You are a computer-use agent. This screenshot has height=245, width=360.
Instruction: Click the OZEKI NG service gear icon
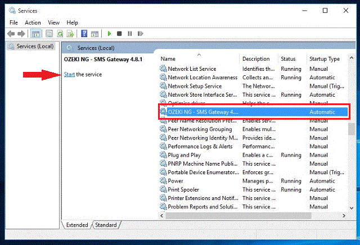pyautogui.click(x=163, y=112)
